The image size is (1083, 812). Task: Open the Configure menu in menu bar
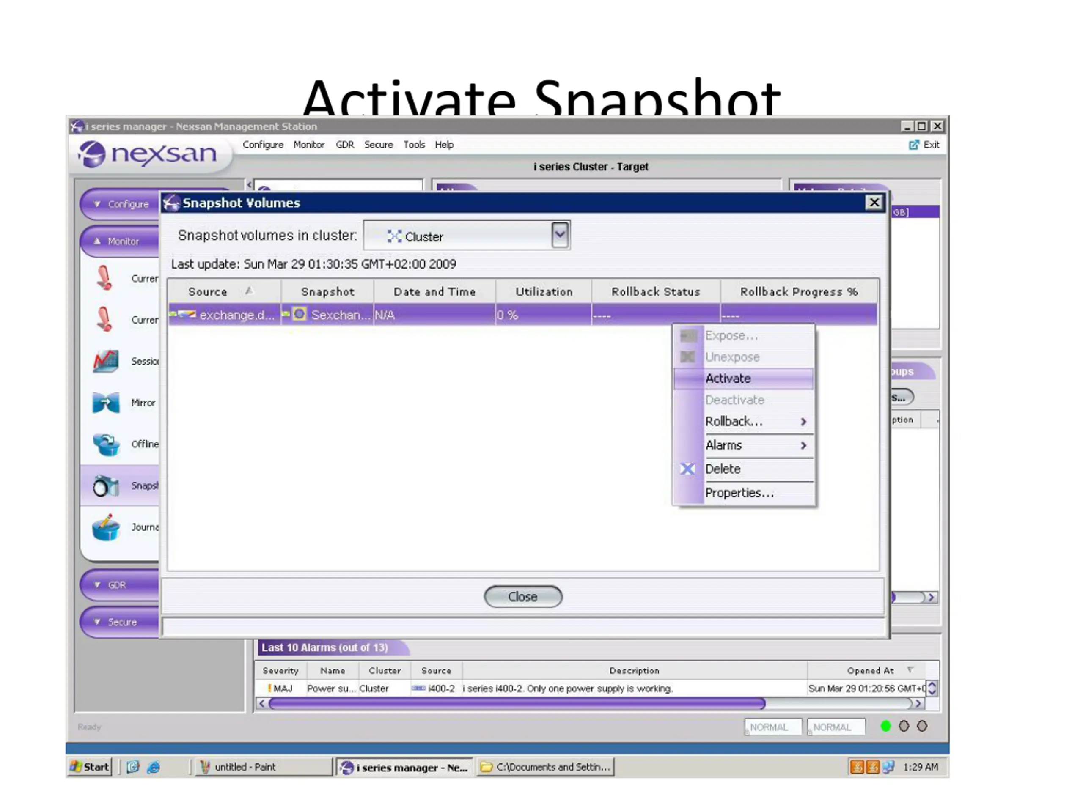click(x=263, y=145)
